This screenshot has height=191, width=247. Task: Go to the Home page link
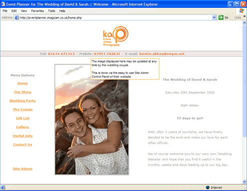coord(22,83)
